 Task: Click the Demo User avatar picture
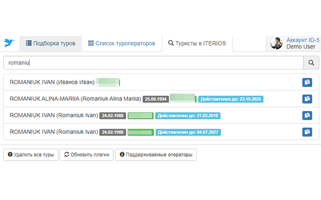(276, 43)
